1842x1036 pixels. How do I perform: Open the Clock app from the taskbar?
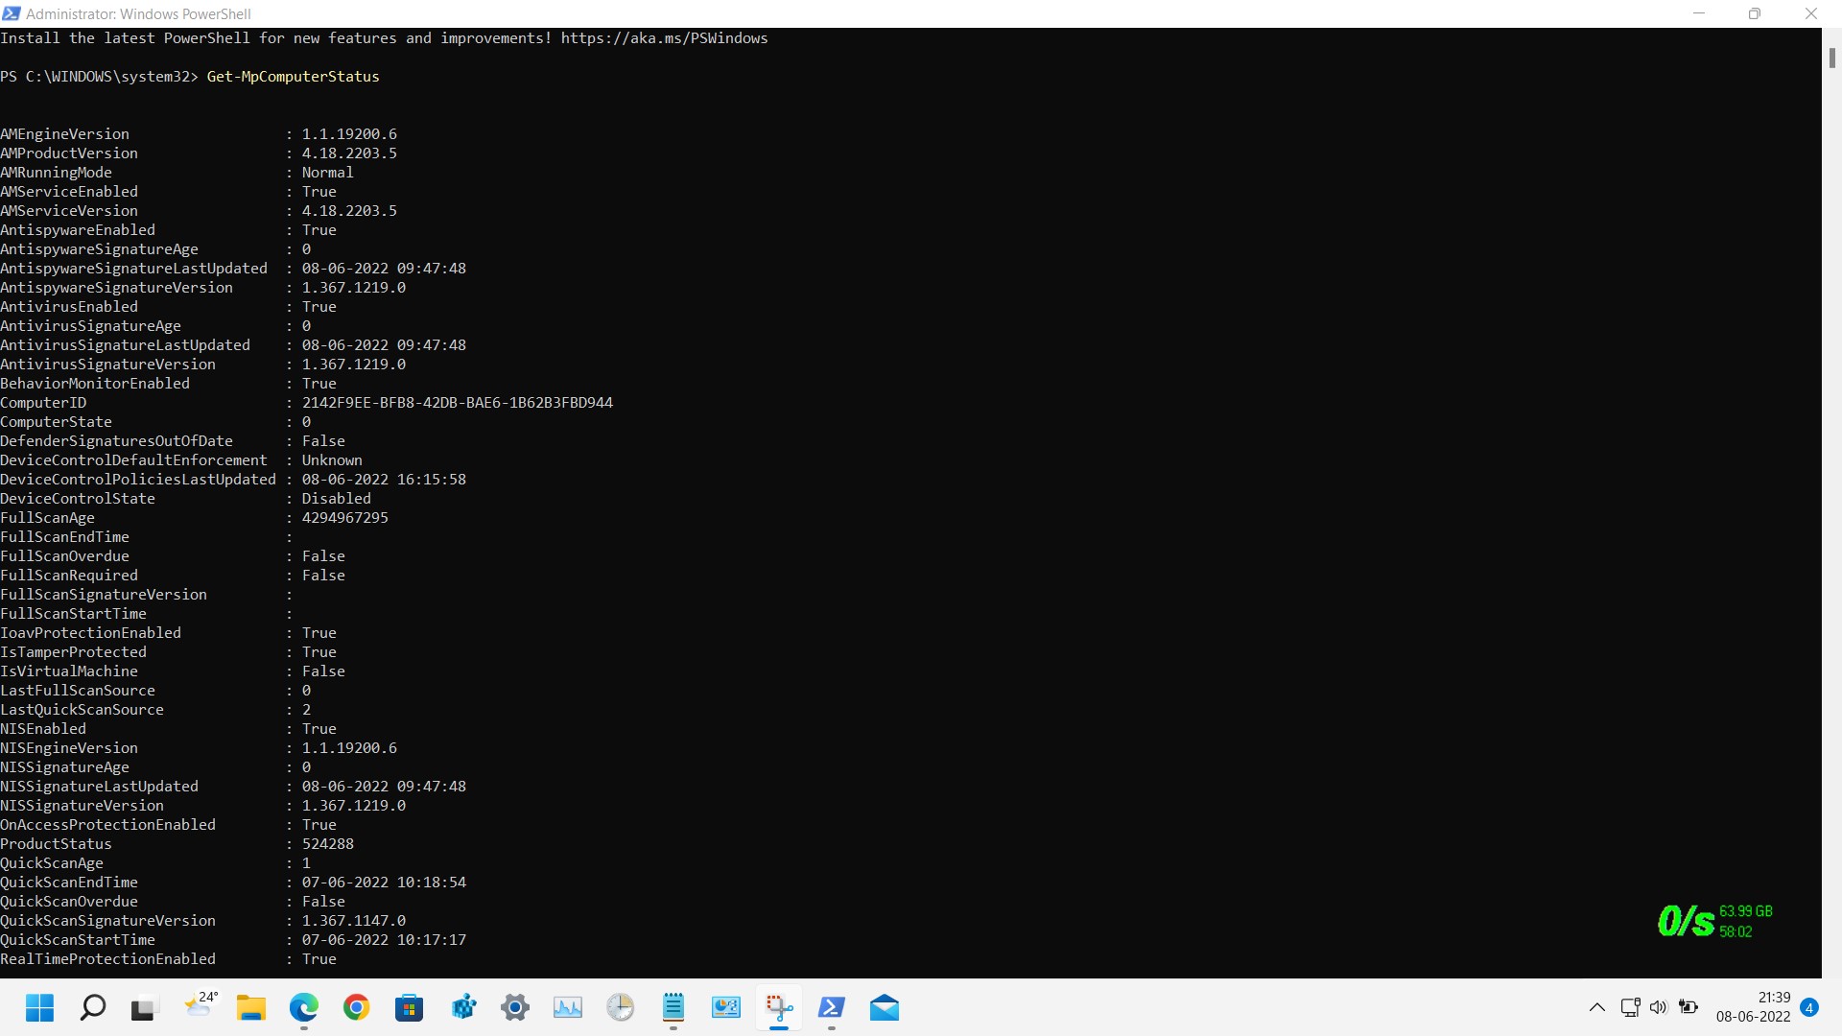(620, 1008)
